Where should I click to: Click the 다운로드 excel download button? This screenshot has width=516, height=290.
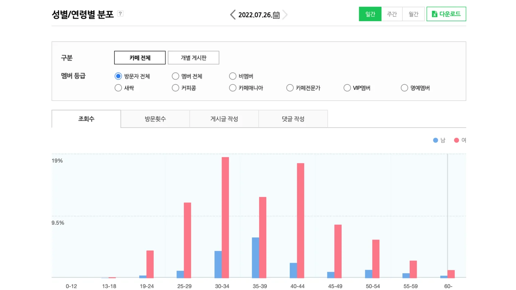(x=446, y=14)
